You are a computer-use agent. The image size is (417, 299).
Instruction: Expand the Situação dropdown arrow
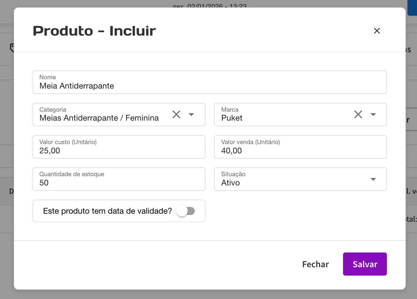tap(373, 179)
